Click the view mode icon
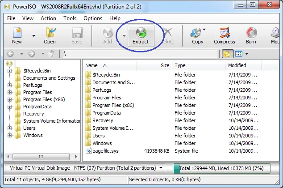 (239, 54)
